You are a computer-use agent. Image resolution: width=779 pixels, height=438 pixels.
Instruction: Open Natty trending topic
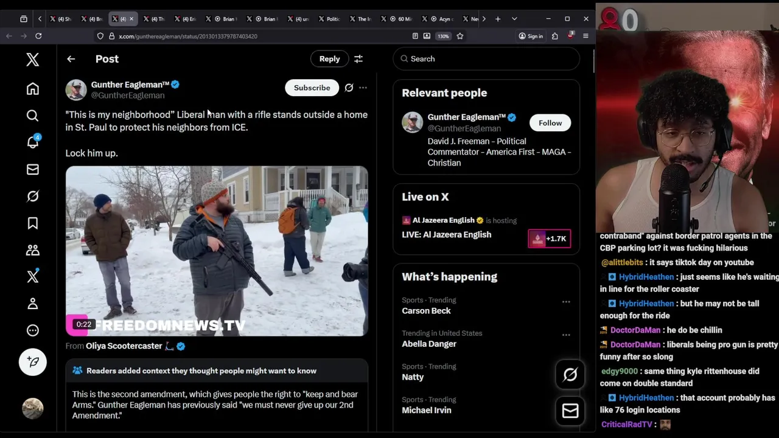(413, 377)
